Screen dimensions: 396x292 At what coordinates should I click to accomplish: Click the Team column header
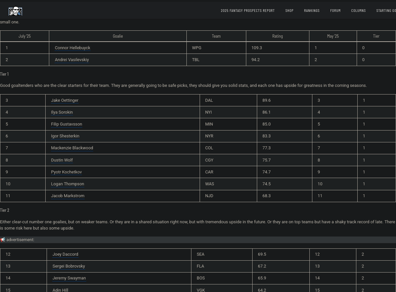pos(216,36)
